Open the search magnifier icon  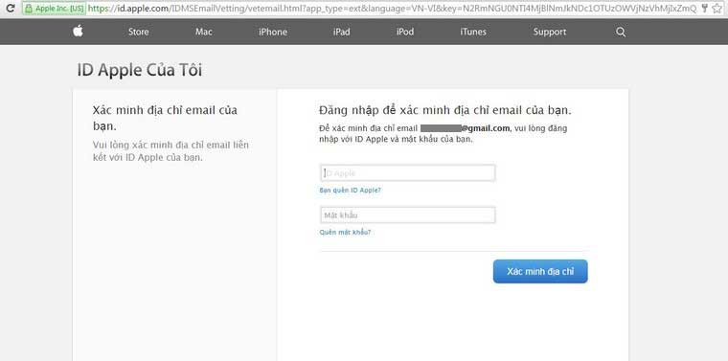621,32
